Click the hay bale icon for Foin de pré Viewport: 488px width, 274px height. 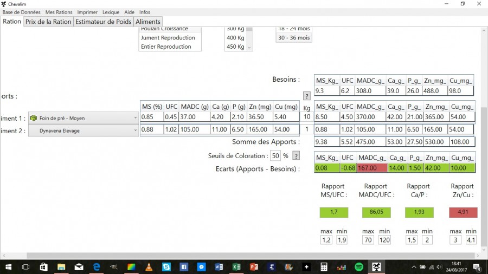pyautogui.click(x=34, y=118)
